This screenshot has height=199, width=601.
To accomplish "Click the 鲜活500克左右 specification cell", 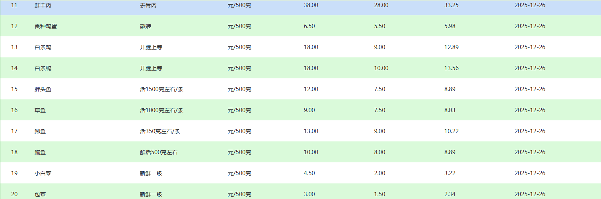I will tap(159, 152).
